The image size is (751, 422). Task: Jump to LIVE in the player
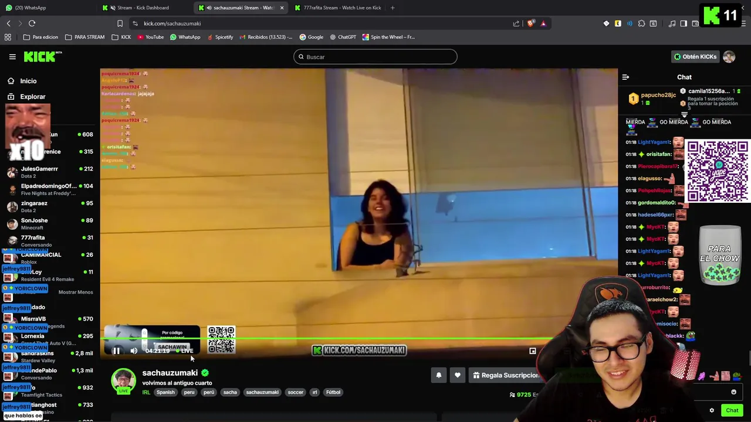(185, 350)
